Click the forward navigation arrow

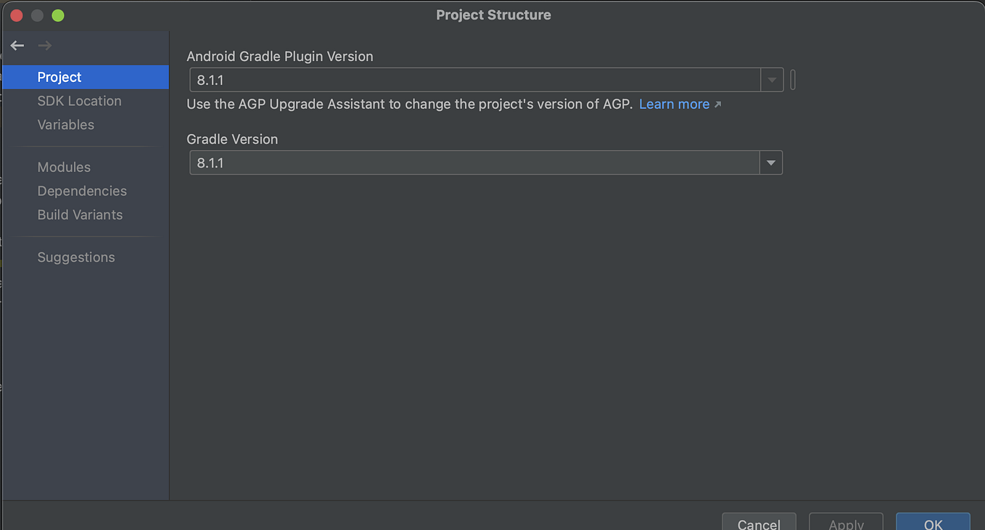44,45
